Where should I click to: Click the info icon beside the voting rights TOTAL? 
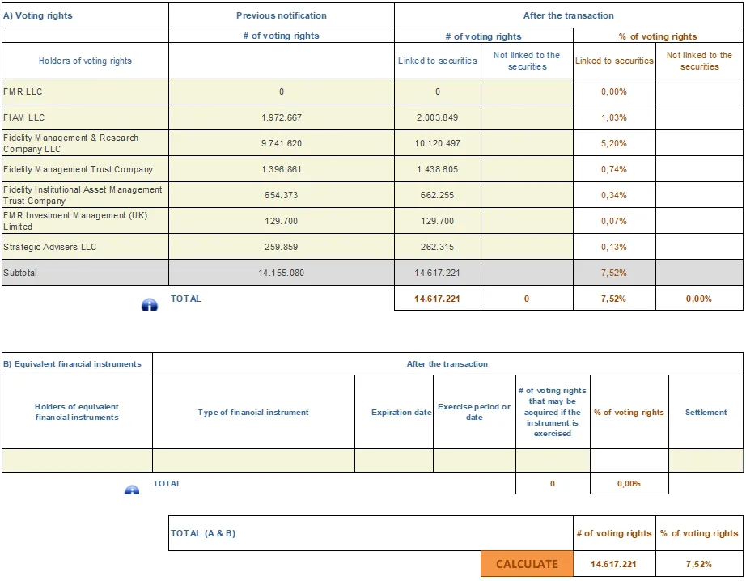[x=150, y=304]
